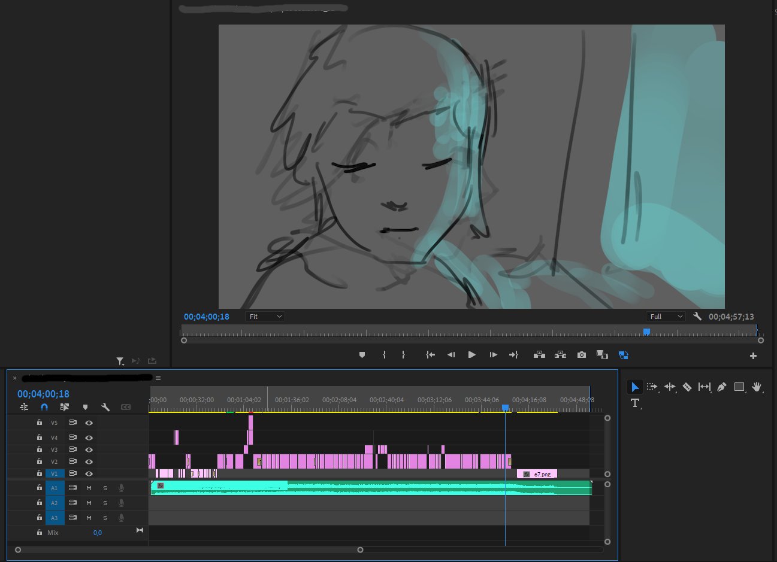The height and width of the screenshot is (562, 777).
Task: Toggle Linked Selection in timeline
Action: (65, 407)
